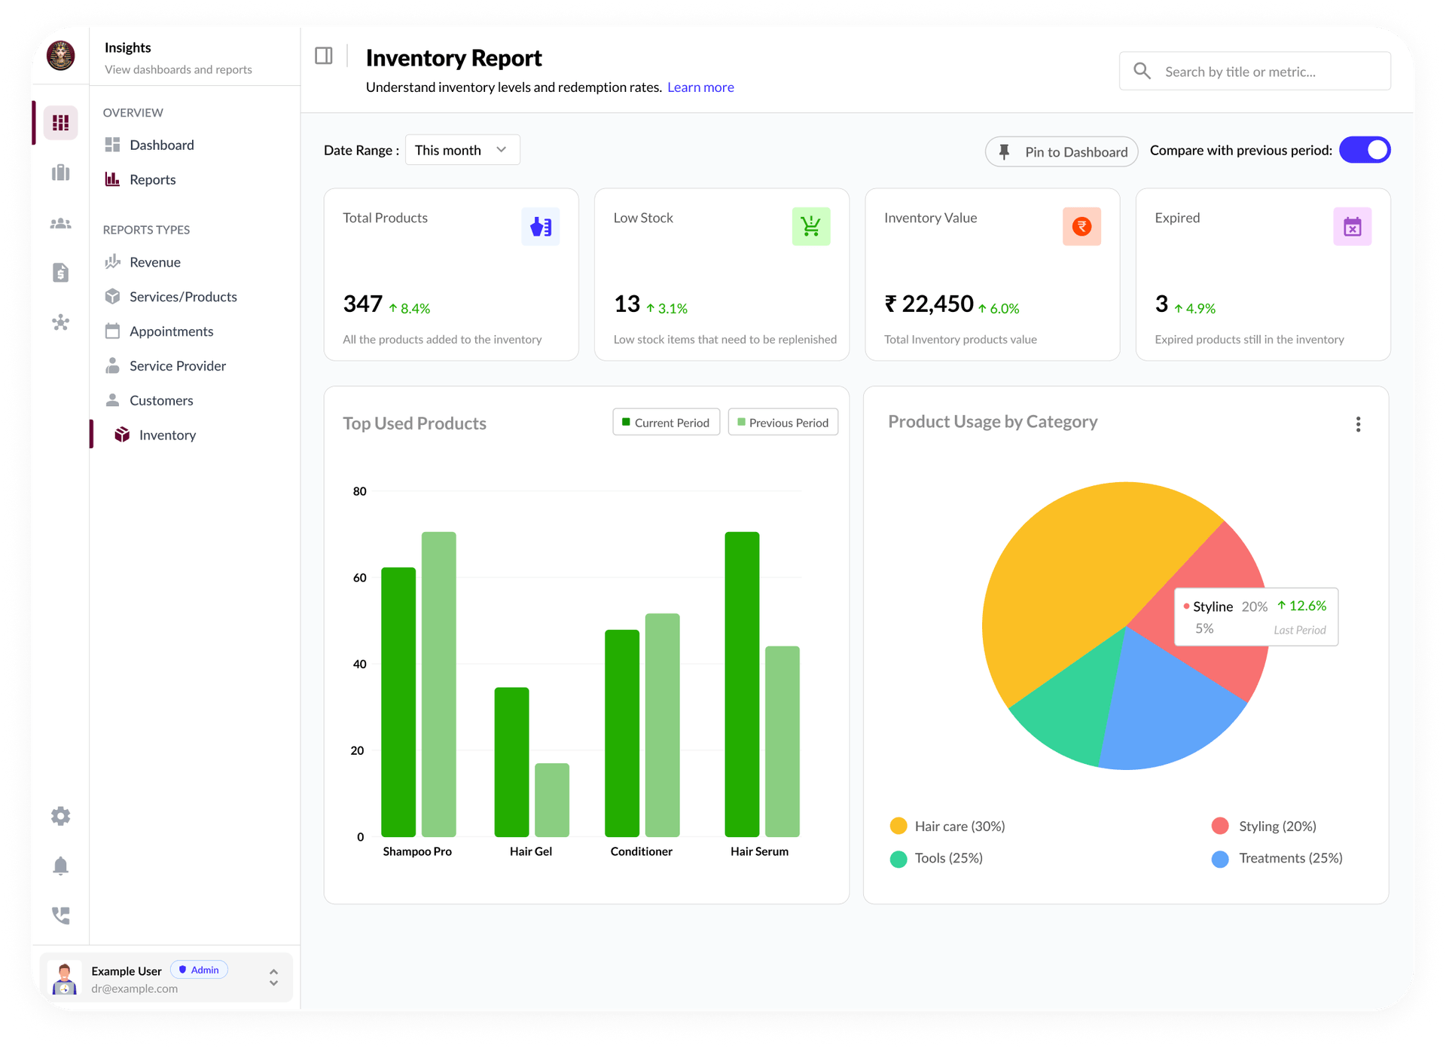The height and width of the screenshot is (1048, 1446).
Task: Open notifications via the bell icon
Action: click(60, 865)
